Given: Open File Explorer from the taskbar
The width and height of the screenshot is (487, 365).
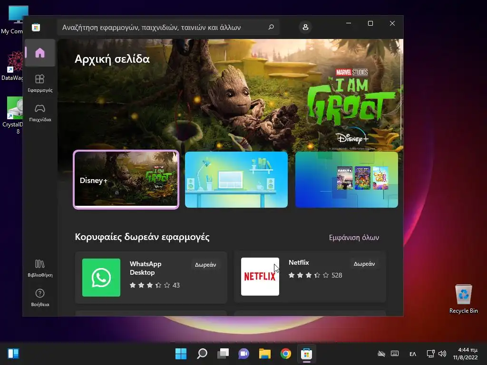Looking at the screenshot, I should (x=264, y=354).
